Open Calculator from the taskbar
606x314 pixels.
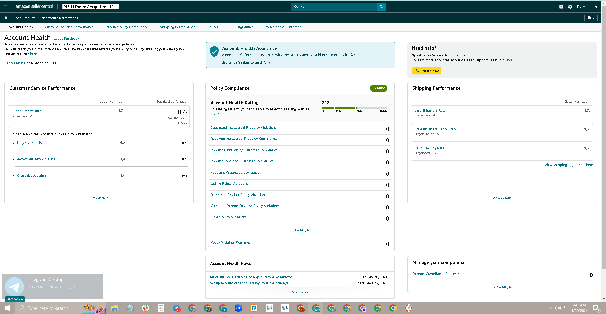coord(161,308)
